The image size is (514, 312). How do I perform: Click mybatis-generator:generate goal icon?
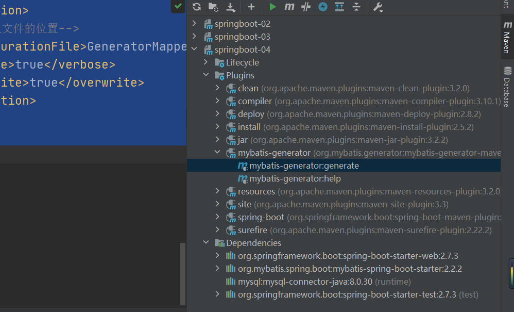coord(243,166)
